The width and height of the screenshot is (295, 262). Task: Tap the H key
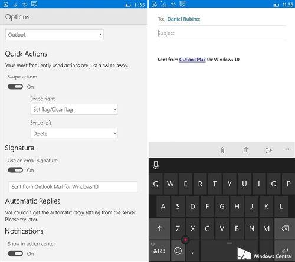[x=237, y=206]
